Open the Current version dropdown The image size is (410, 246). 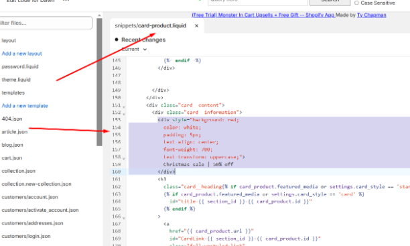(x=134, y=49)
